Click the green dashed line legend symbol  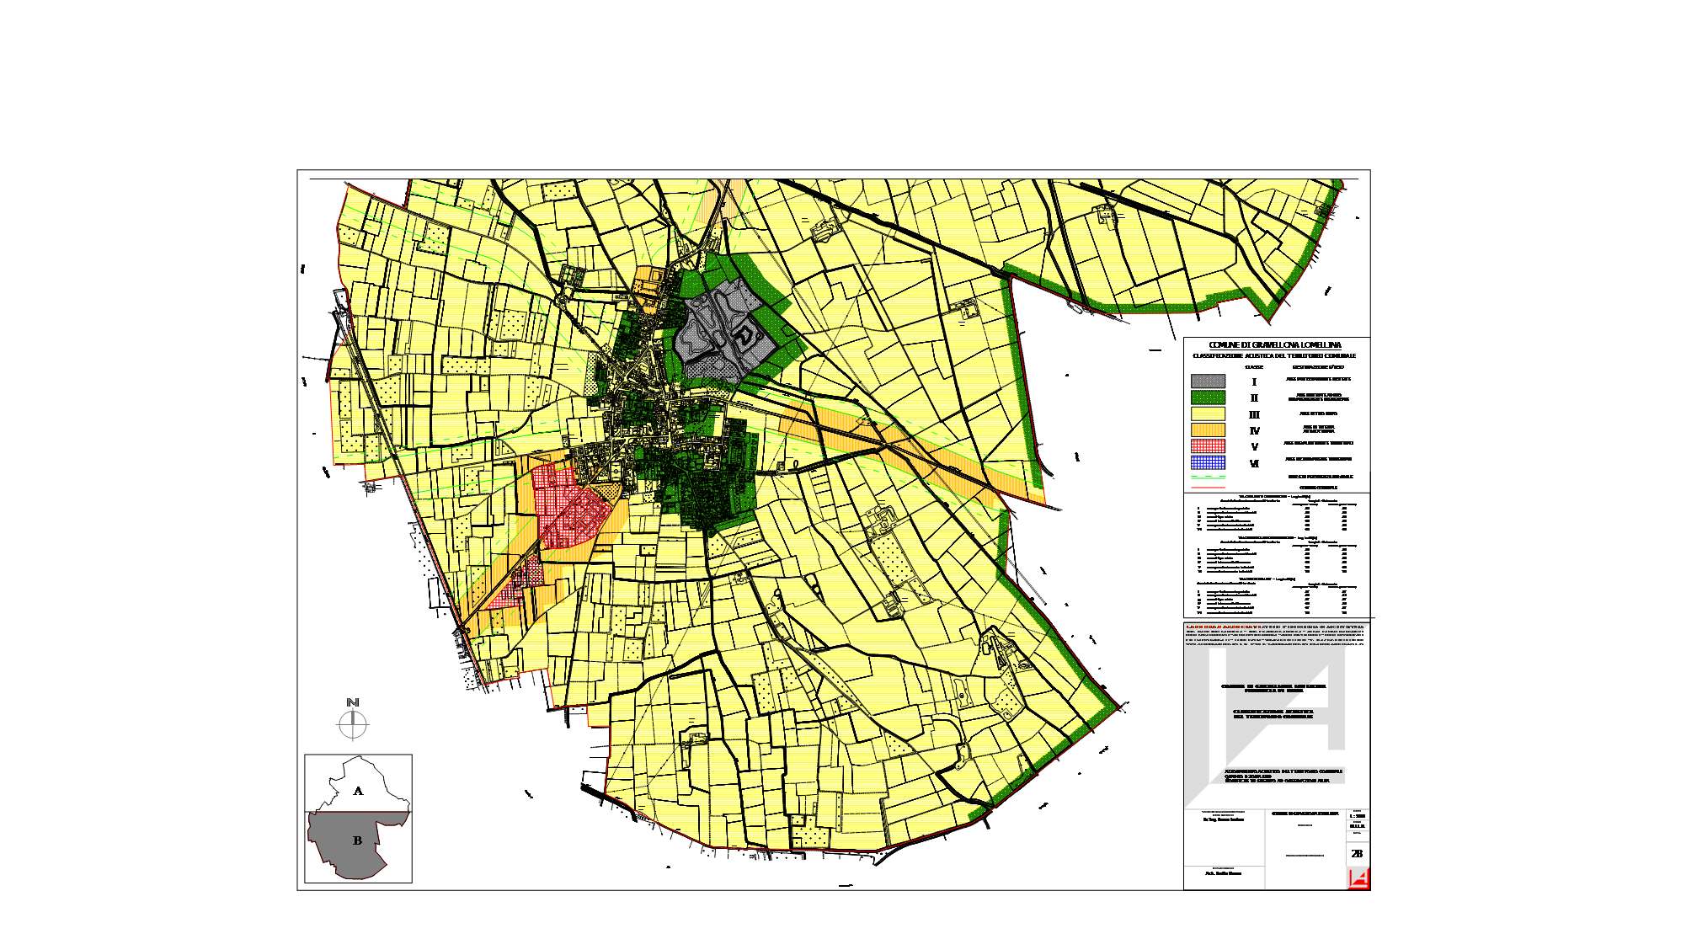point(1208,478)
